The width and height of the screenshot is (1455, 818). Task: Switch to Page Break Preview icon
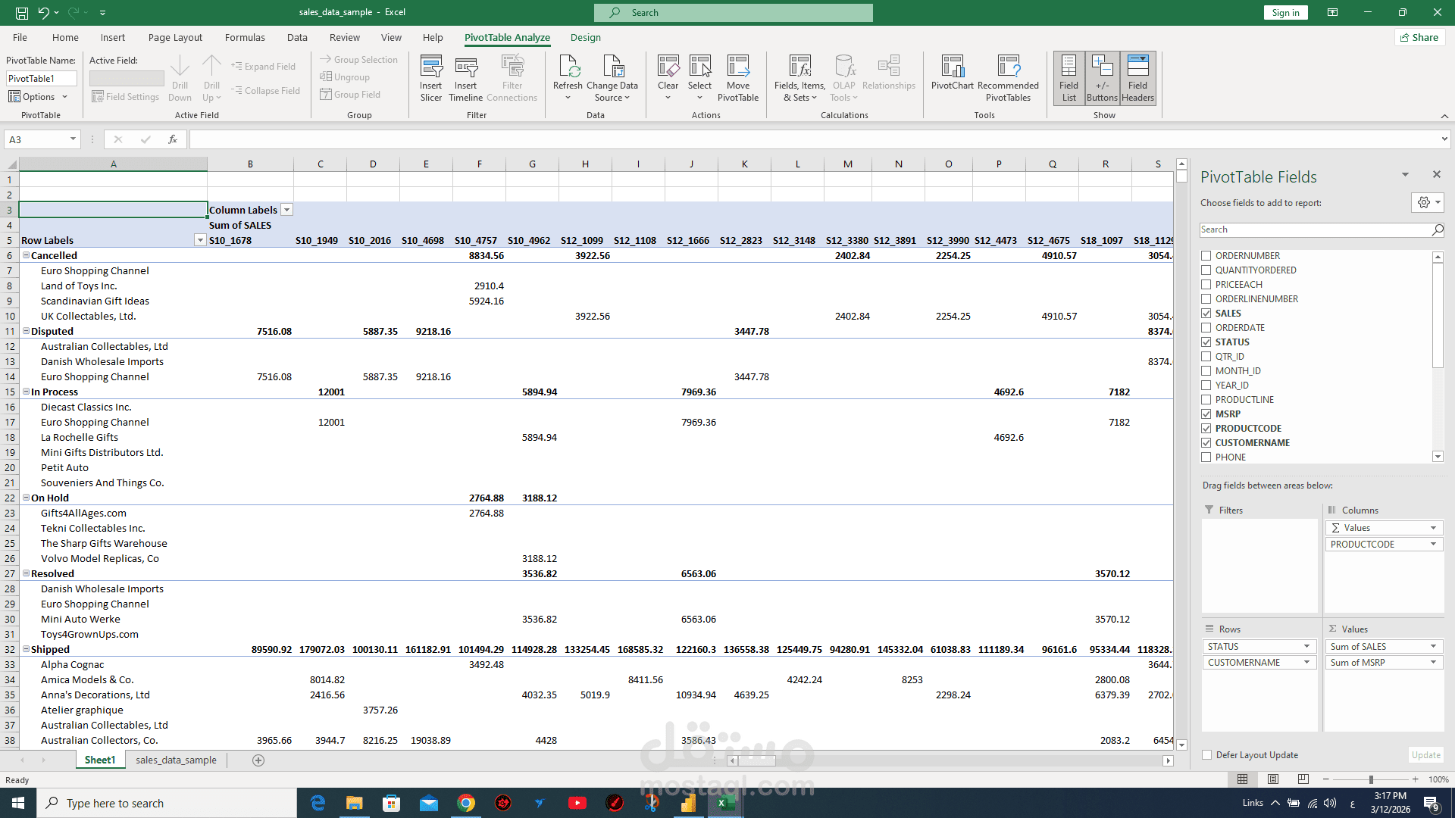pyautogui.click(x=1303, y=779)
